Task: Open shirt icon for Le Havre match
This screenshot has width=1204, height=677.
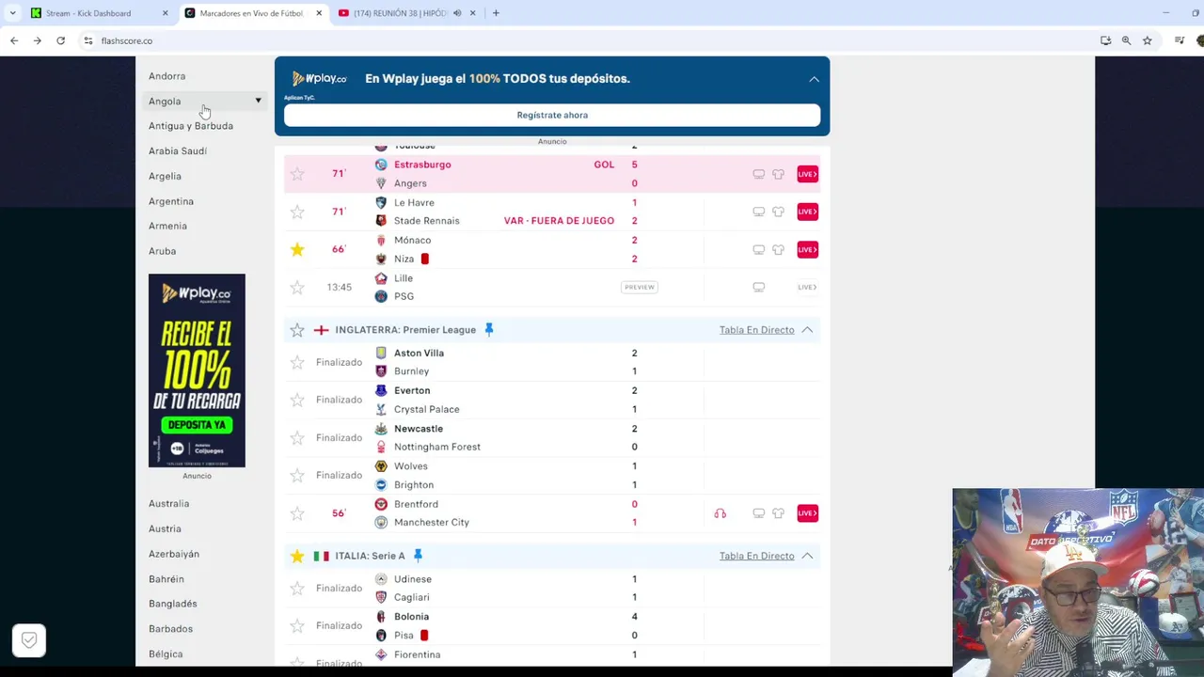Action: coord(778,212)
